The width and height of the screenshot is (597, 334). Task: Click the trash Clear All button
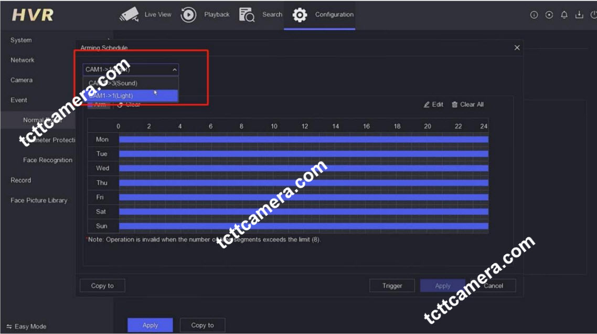[x=467, y=105]
